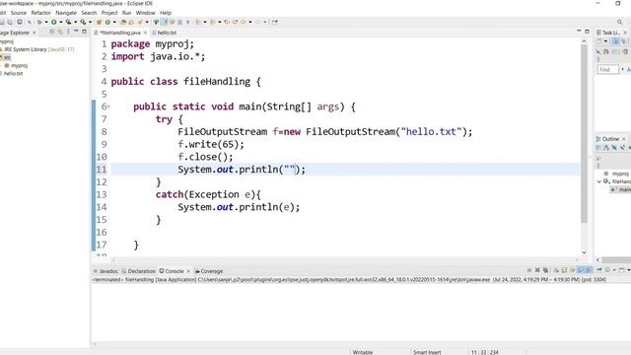Viewport: 631px width, 355px height.
Task: Open the External Tools dropdown arrow
Action: pos(90,22)
